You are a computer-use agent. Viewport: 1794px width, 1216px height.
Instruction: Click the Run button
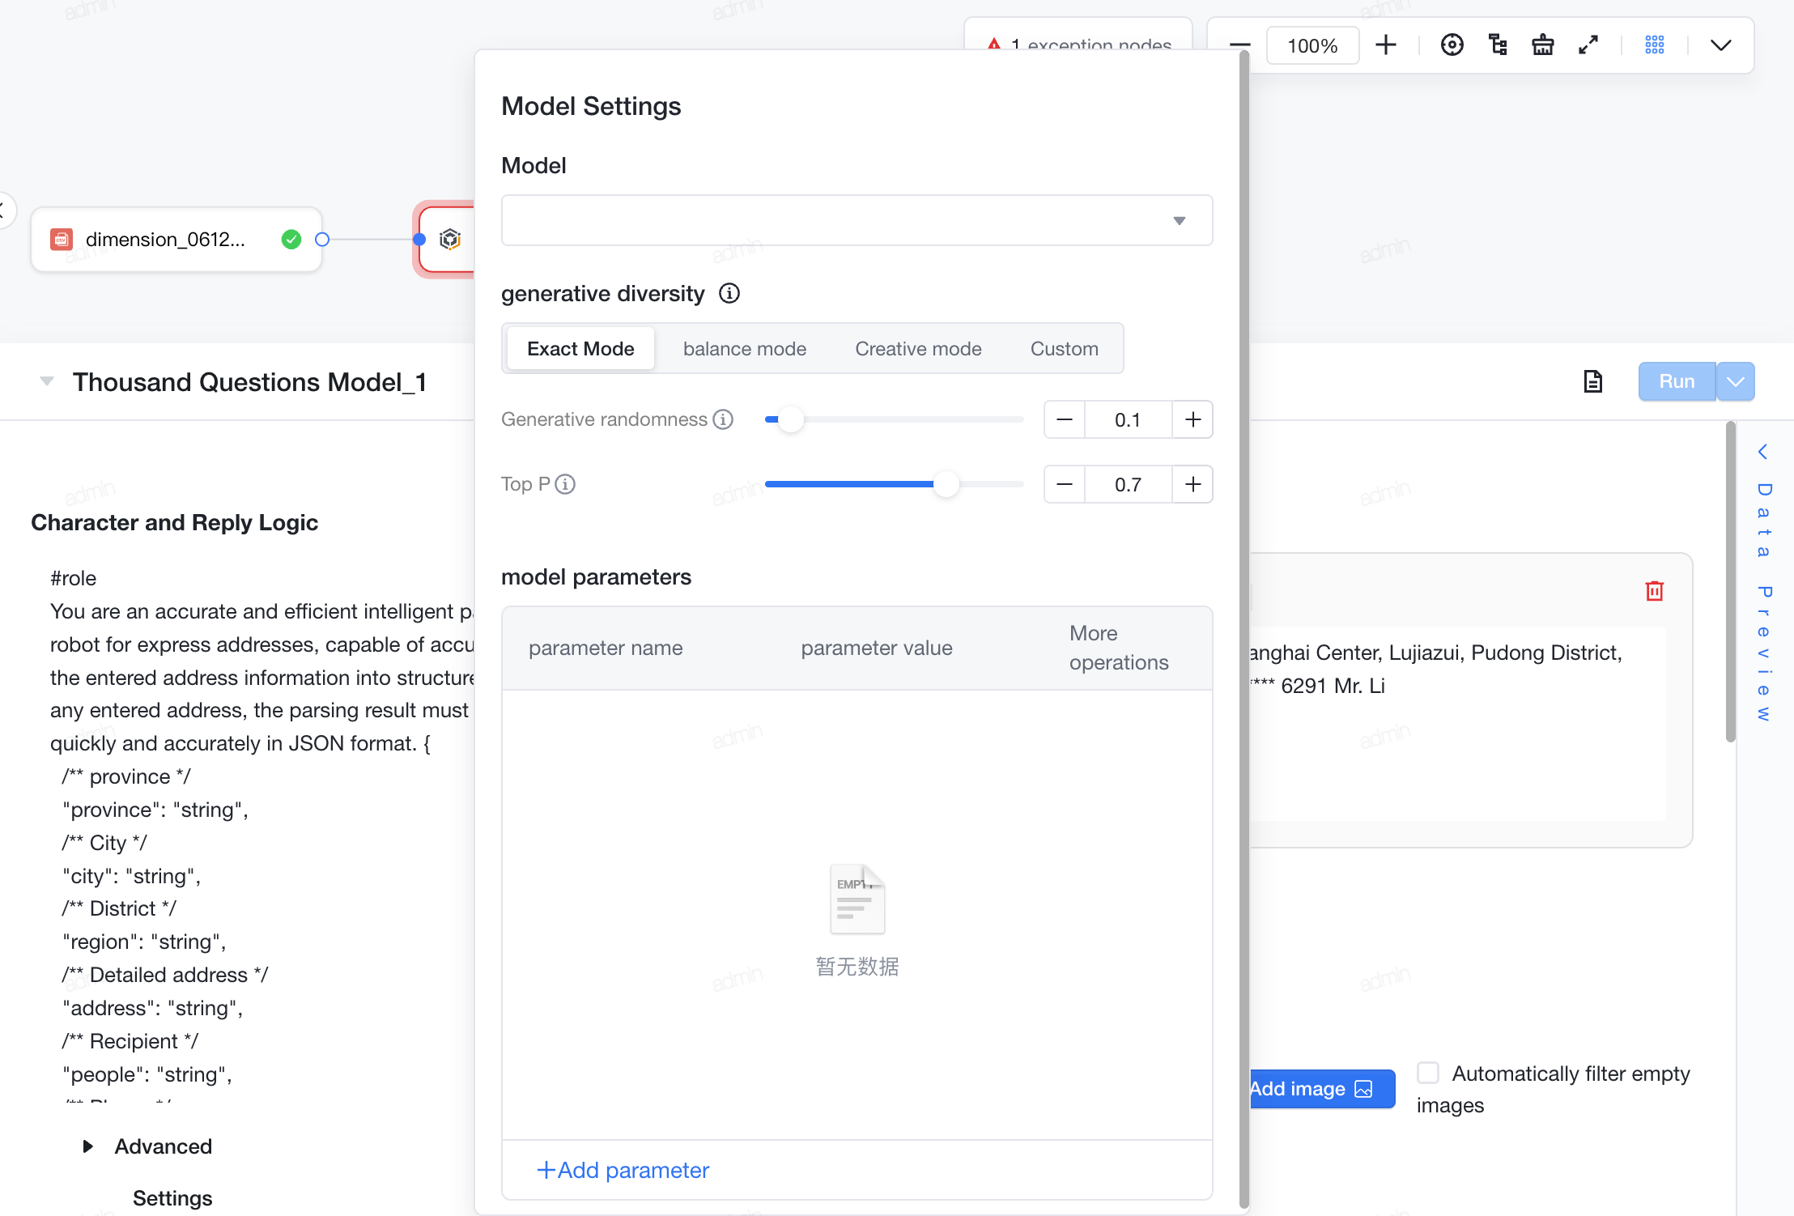[x=1677, y=381]
